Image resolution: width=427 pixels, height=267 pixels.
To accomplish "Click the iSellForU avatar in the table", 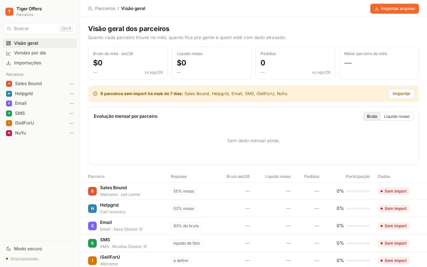I will pos(92,261).
